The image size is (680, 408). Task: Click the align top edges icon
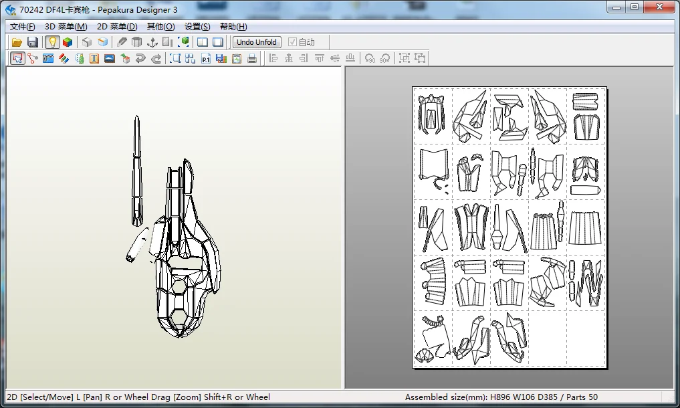pyautogui.click(x=320, y=58)
